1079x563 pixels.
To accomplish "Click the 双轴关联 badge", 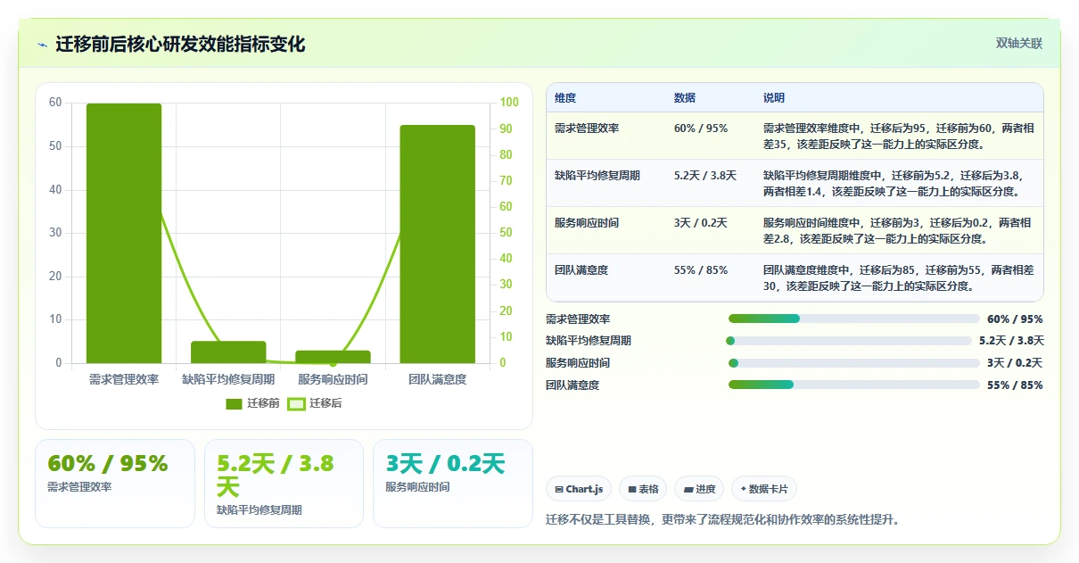I will pyautogui.click(x=1018, y=44).
